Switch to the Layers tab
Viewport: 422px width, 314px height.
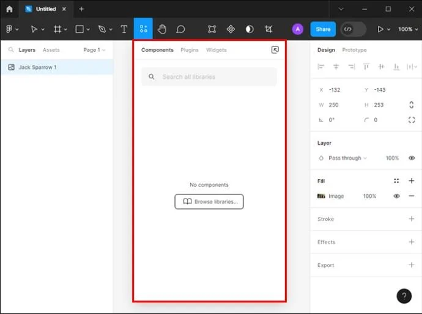(x=27, y=49)
